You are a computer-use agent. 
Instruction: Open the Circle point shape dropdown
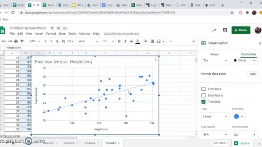(x=245, y=60)
